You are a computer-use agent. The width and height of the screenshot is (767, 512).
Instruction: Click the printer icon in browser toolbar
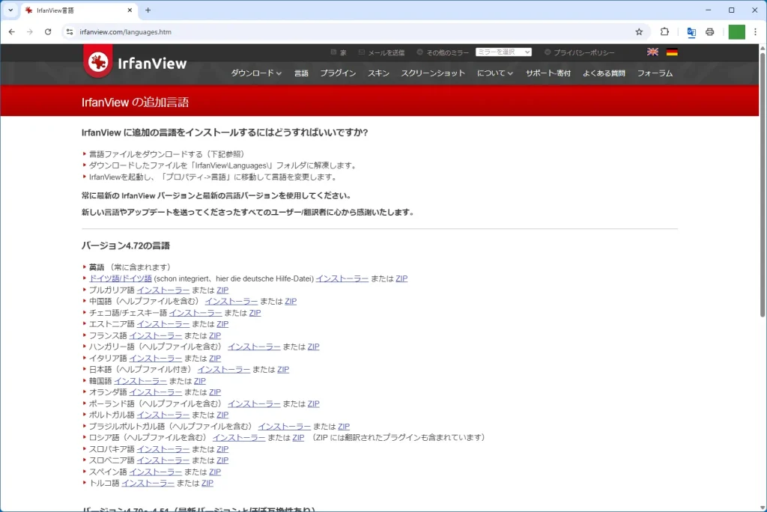pos(710,31)
